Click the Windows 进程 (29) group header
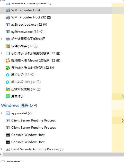Viewport: 124px width, 162px height. [19, 105]
